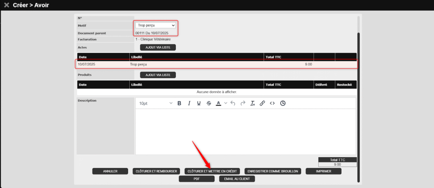Apply the text color A swatch
The width and height of the screenshot is (434, 188).
click(x=219, y=103)
